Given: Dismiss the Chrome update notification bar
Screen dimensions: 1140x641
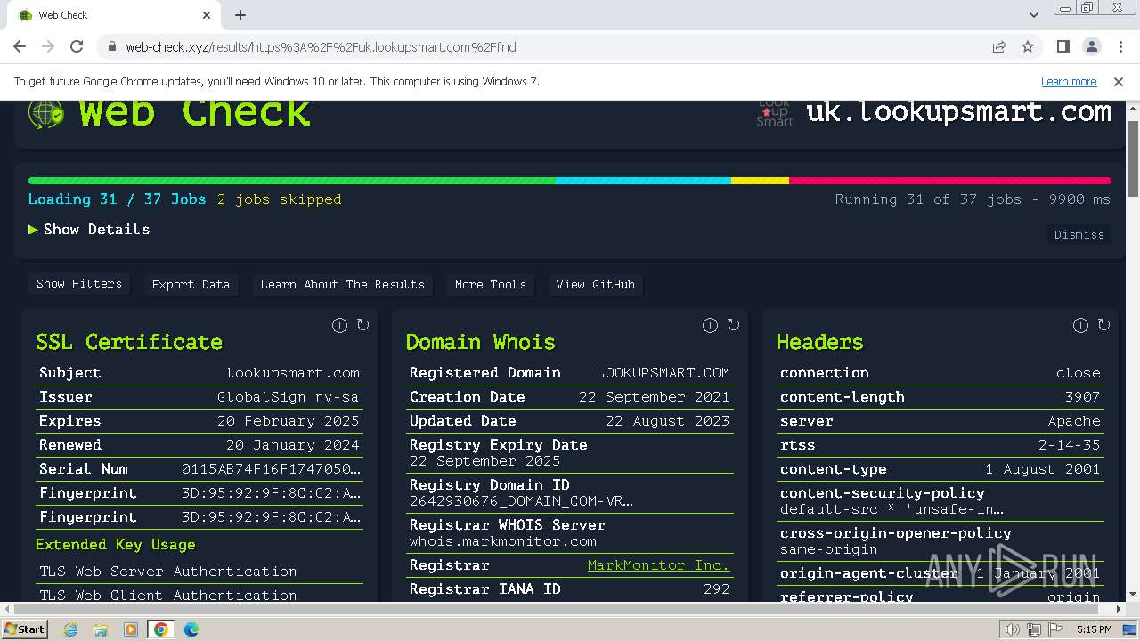Looking at the screenshot, I should [x=1119, y=81].
